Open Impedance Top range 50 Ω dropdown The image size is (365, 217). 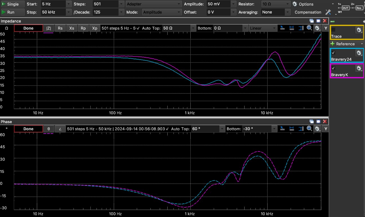click(193, 28)
